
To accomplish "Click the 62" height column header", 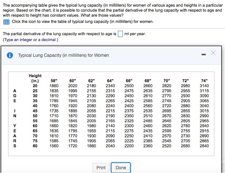I will [91, 81].
